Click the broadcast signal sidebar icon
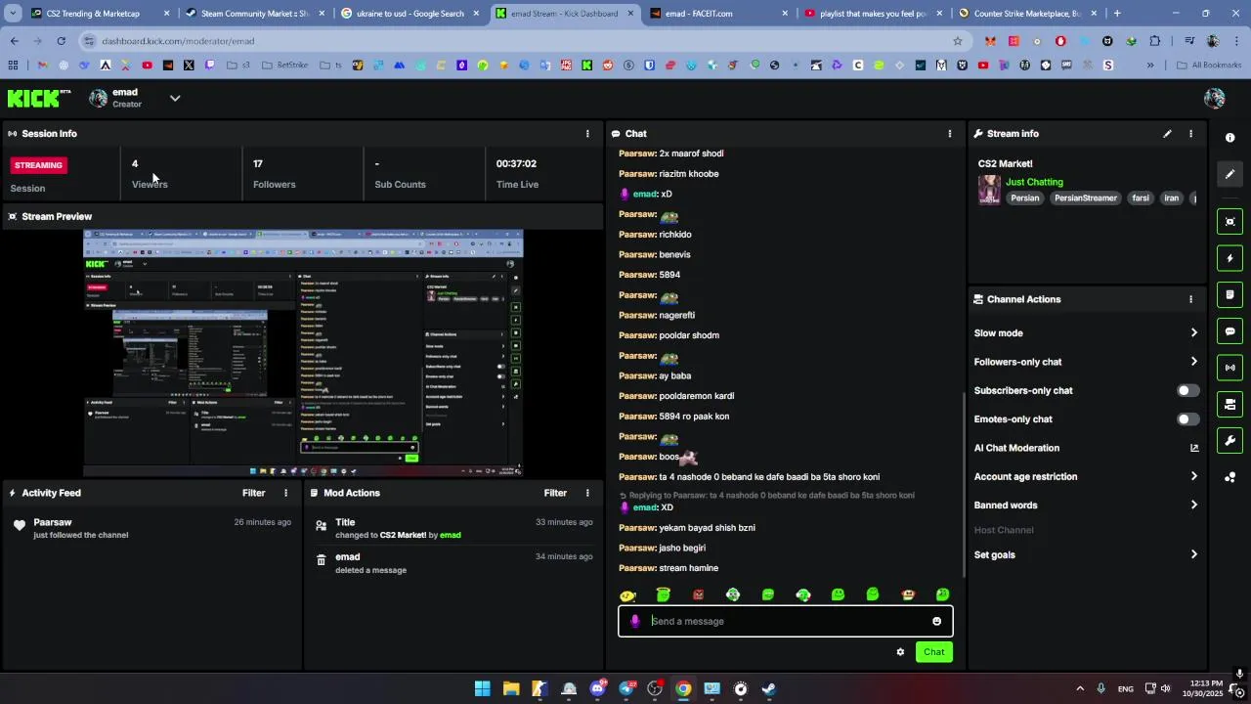Viewport: 1251px width, 704px height. (x=1230, y=368)
